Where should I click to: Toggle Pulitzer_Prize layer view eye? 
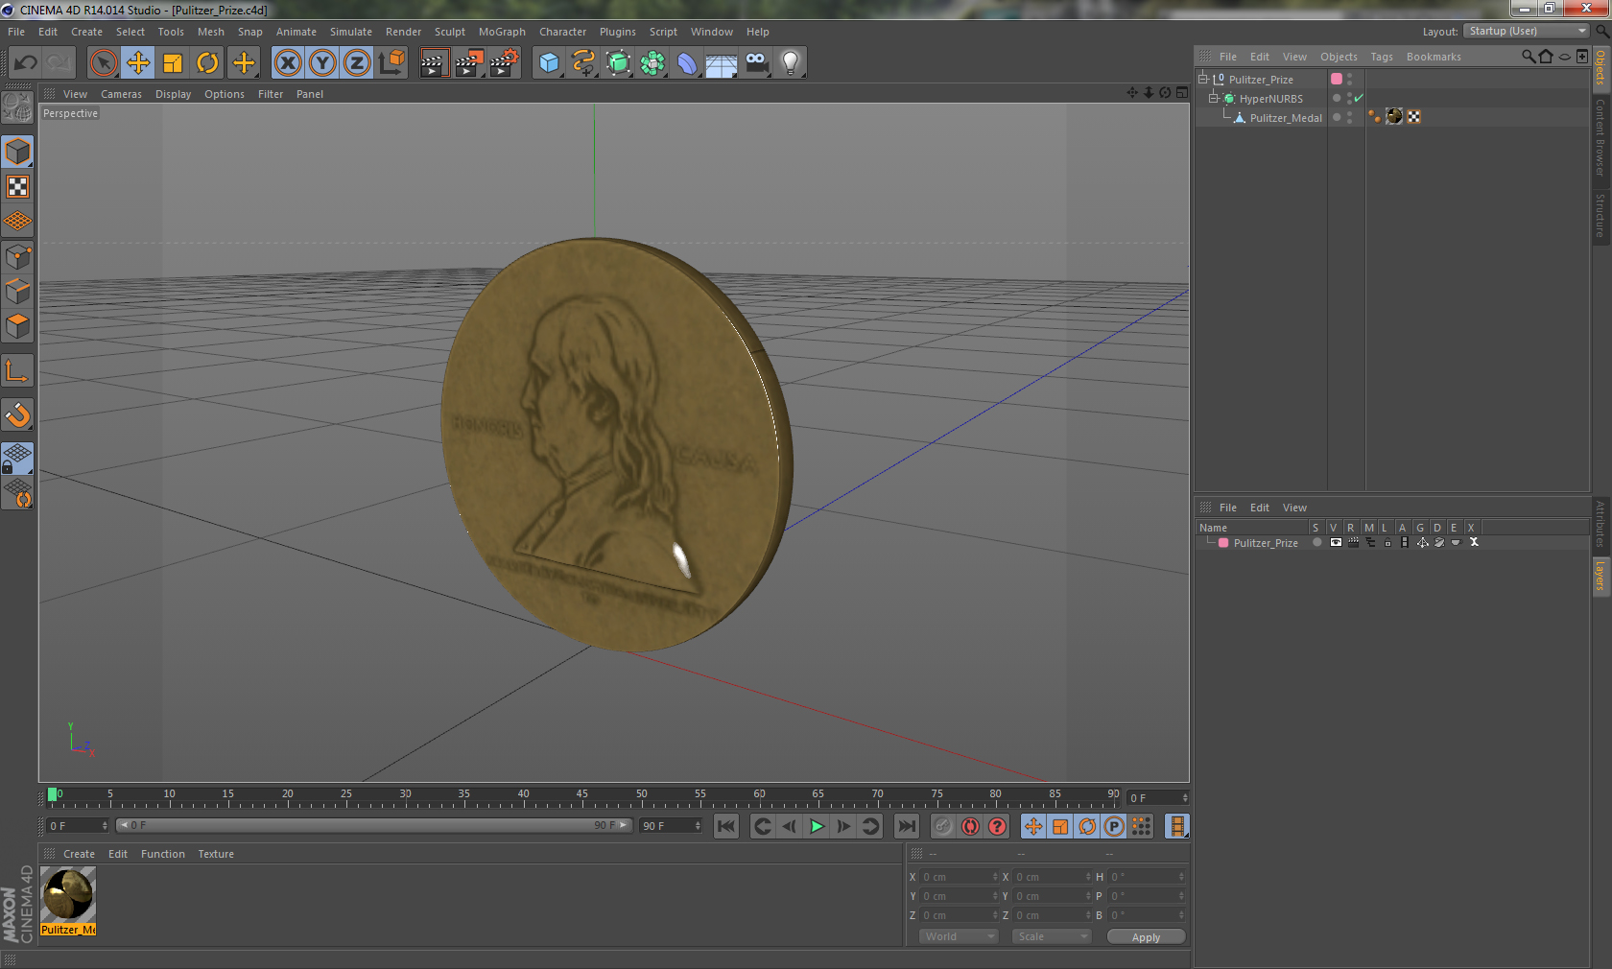[x=1335, y=542]
